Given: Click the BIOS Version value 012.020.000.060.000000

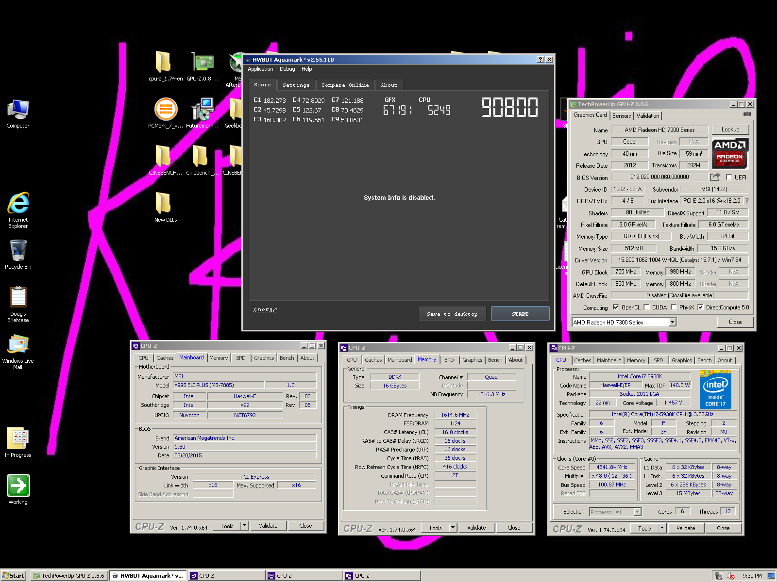Looking at the screenshot, I should coord(659,177).
